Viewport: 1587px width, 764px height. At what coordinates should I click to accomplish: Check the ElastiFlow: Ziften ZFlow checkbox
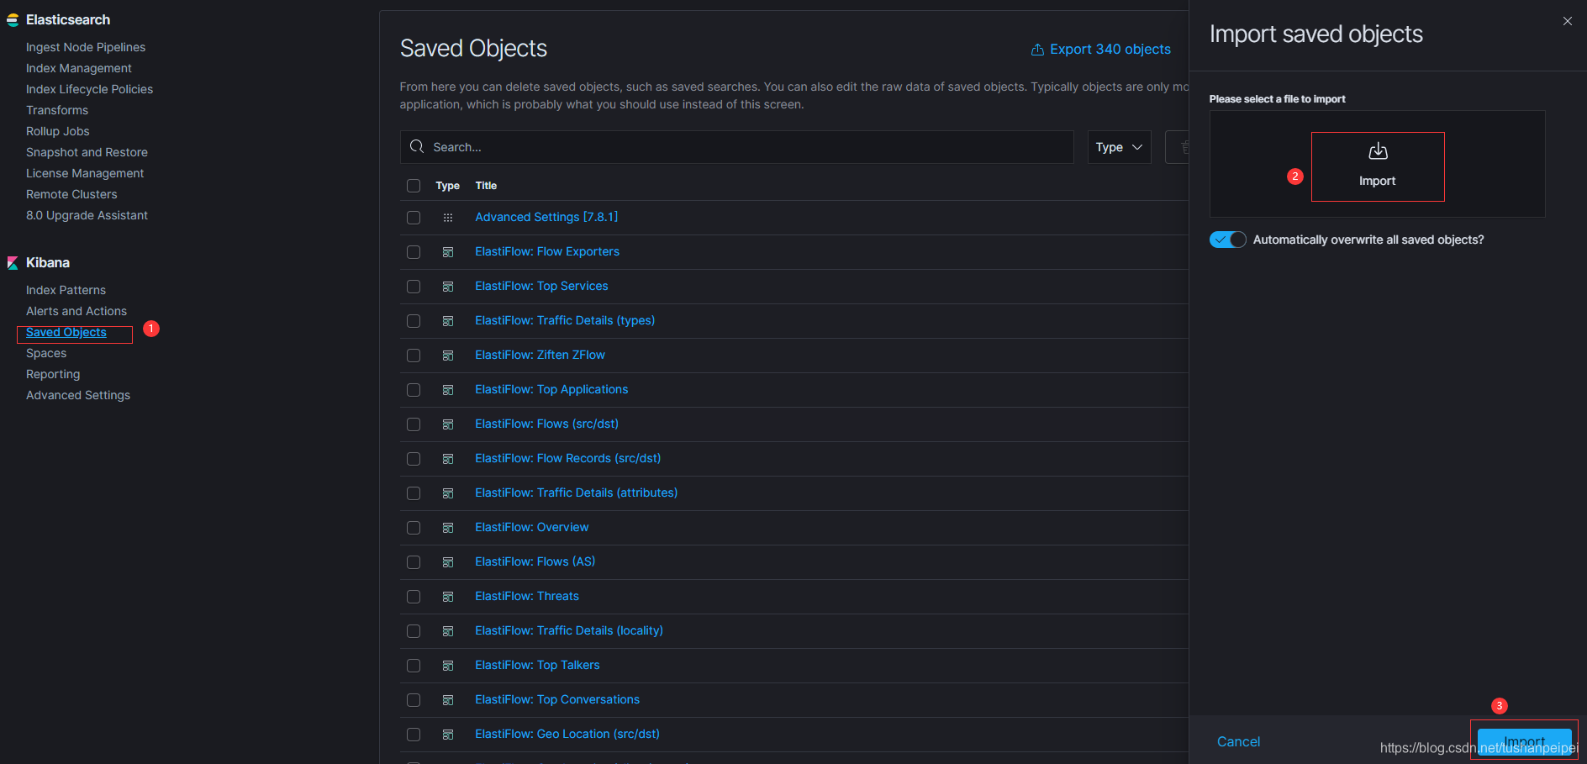414,356
